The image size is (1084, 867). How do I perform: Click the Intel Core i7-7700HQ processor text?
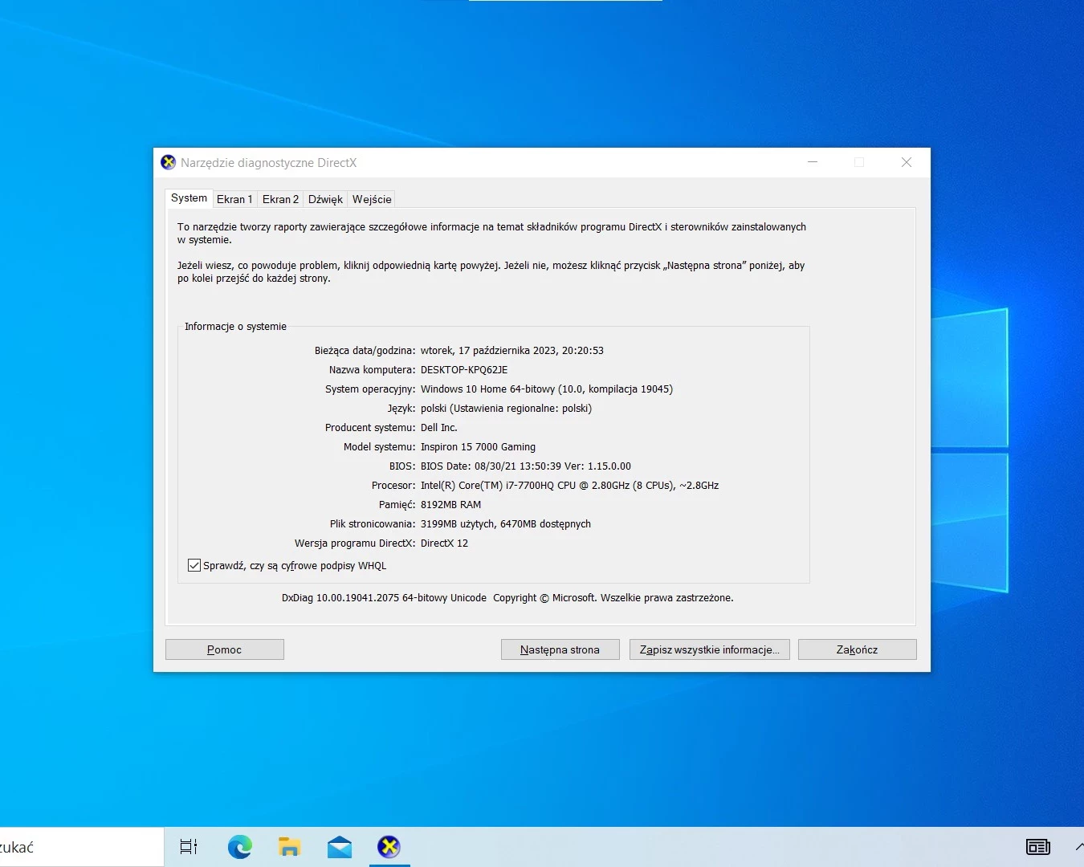pos(569,486)
